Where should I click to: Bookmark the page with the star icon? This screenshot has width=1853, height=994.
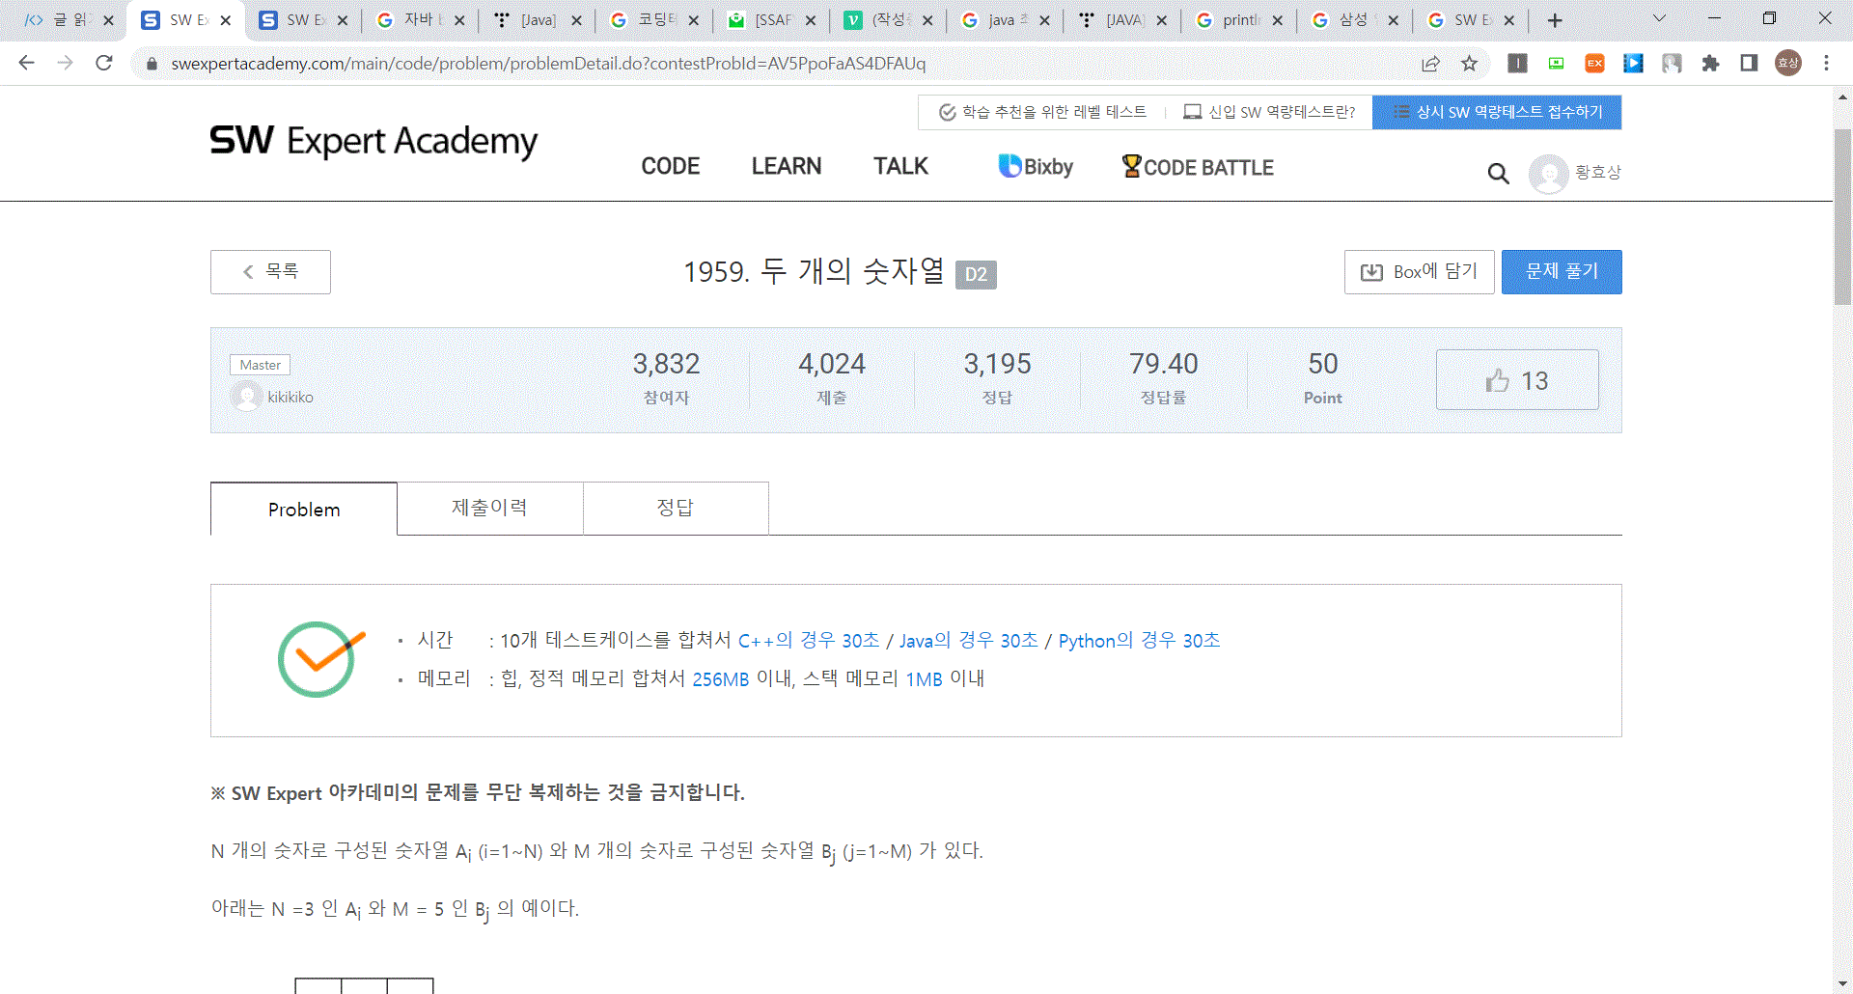[x=1470, y=64]
